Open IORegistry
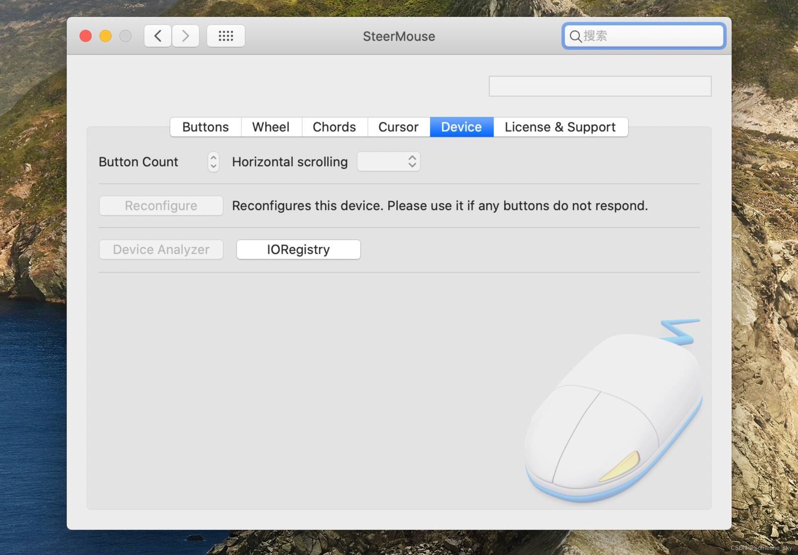 (299, 249)
